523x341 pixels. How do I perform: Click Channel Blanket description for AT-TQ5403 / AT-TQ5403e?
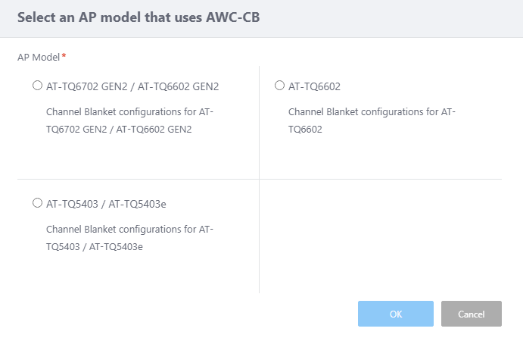coord(129,237)
